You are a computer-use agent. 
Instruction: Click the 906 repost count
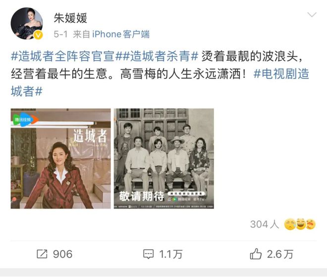tap(62, 254)
